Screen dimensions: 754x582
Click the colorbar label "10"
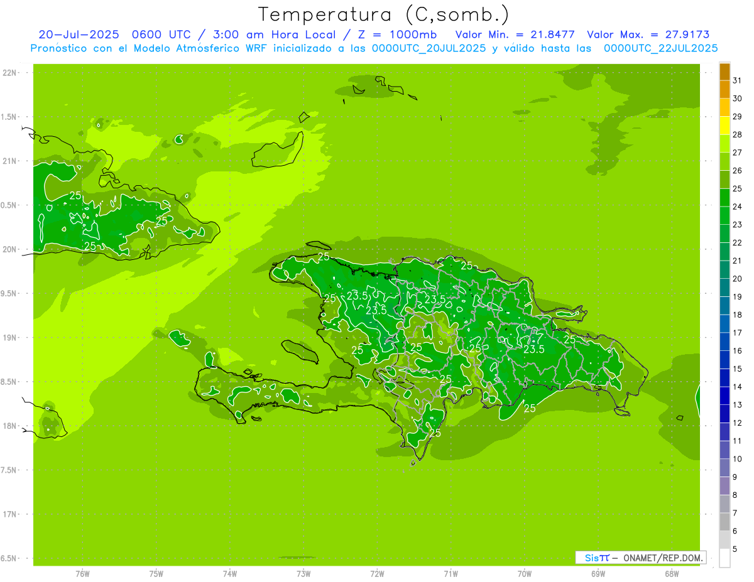738,459
